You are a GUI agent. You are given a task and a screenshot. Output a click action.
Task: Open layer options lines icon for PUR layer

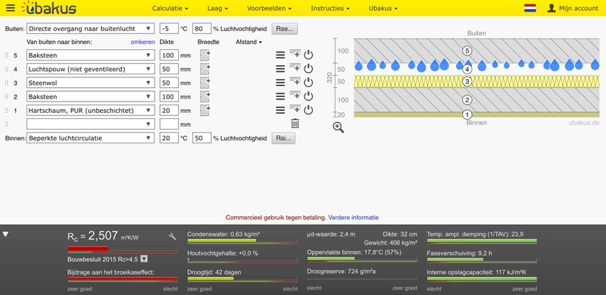tap(280, 110)
